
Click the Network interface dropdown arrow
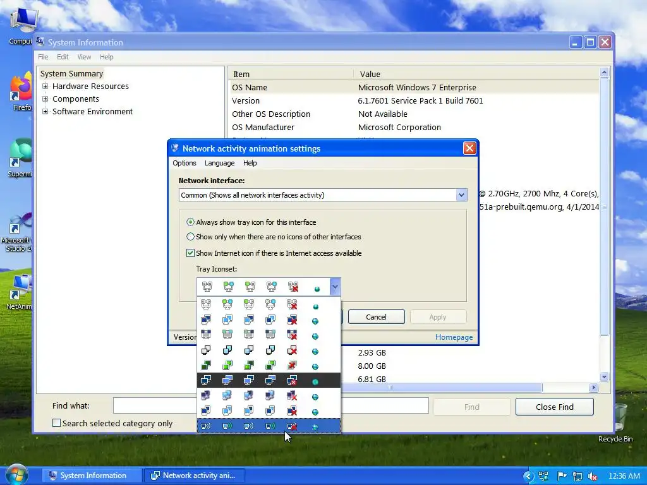click(461, 195)
